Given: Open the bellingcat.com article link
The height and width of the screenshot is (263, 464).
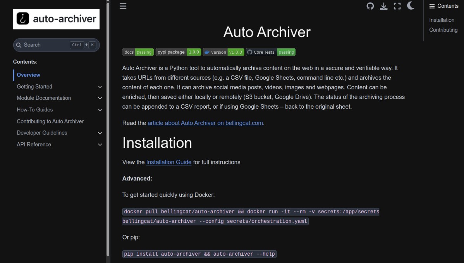Looking at the screenshot, I should [x=205, y=123].
